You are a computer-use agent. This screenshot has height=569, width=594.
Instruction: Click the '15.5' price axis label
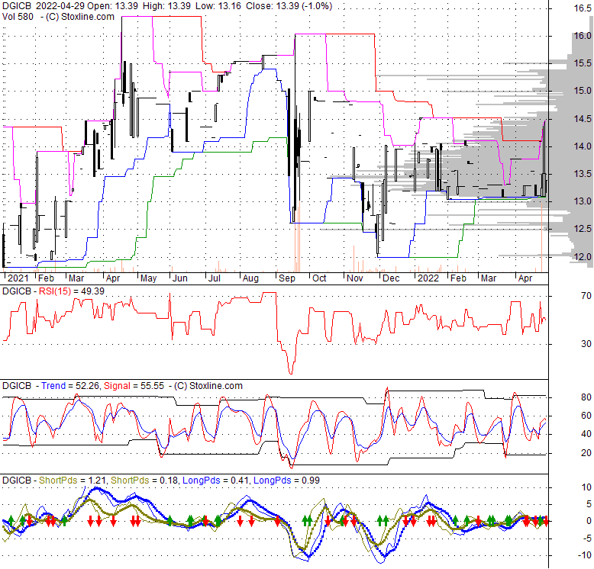click(582, 63)
